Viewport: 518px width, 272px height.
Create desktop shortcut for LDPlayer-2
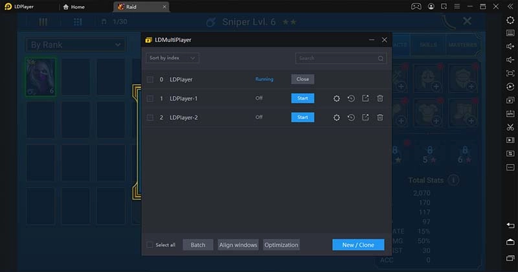365,117
